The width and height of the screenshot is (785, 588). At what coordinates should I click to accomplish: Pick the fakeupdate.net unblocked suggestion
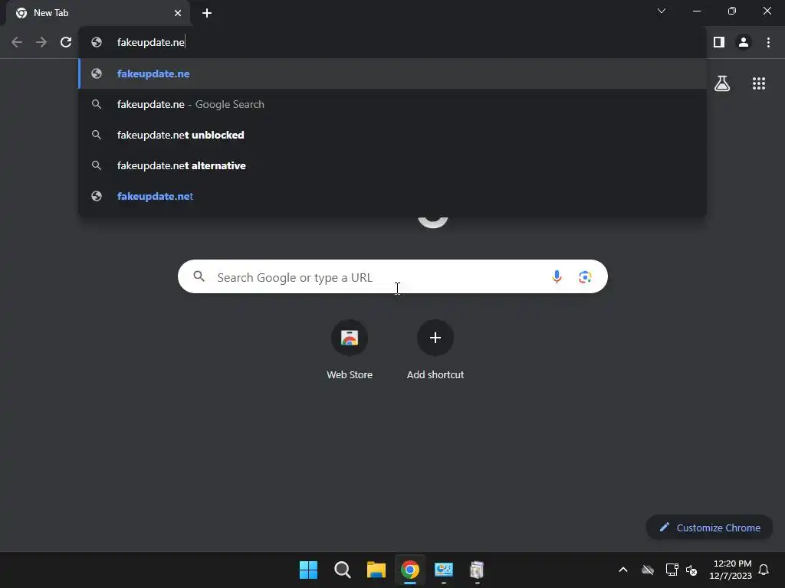pyautogui.click(x=392, y=135)
